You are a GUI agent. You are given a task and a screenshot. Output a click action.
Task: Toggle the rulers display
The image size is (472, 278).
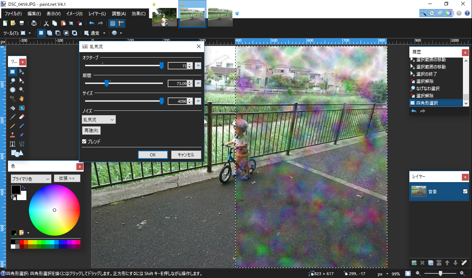click(121, 23)
